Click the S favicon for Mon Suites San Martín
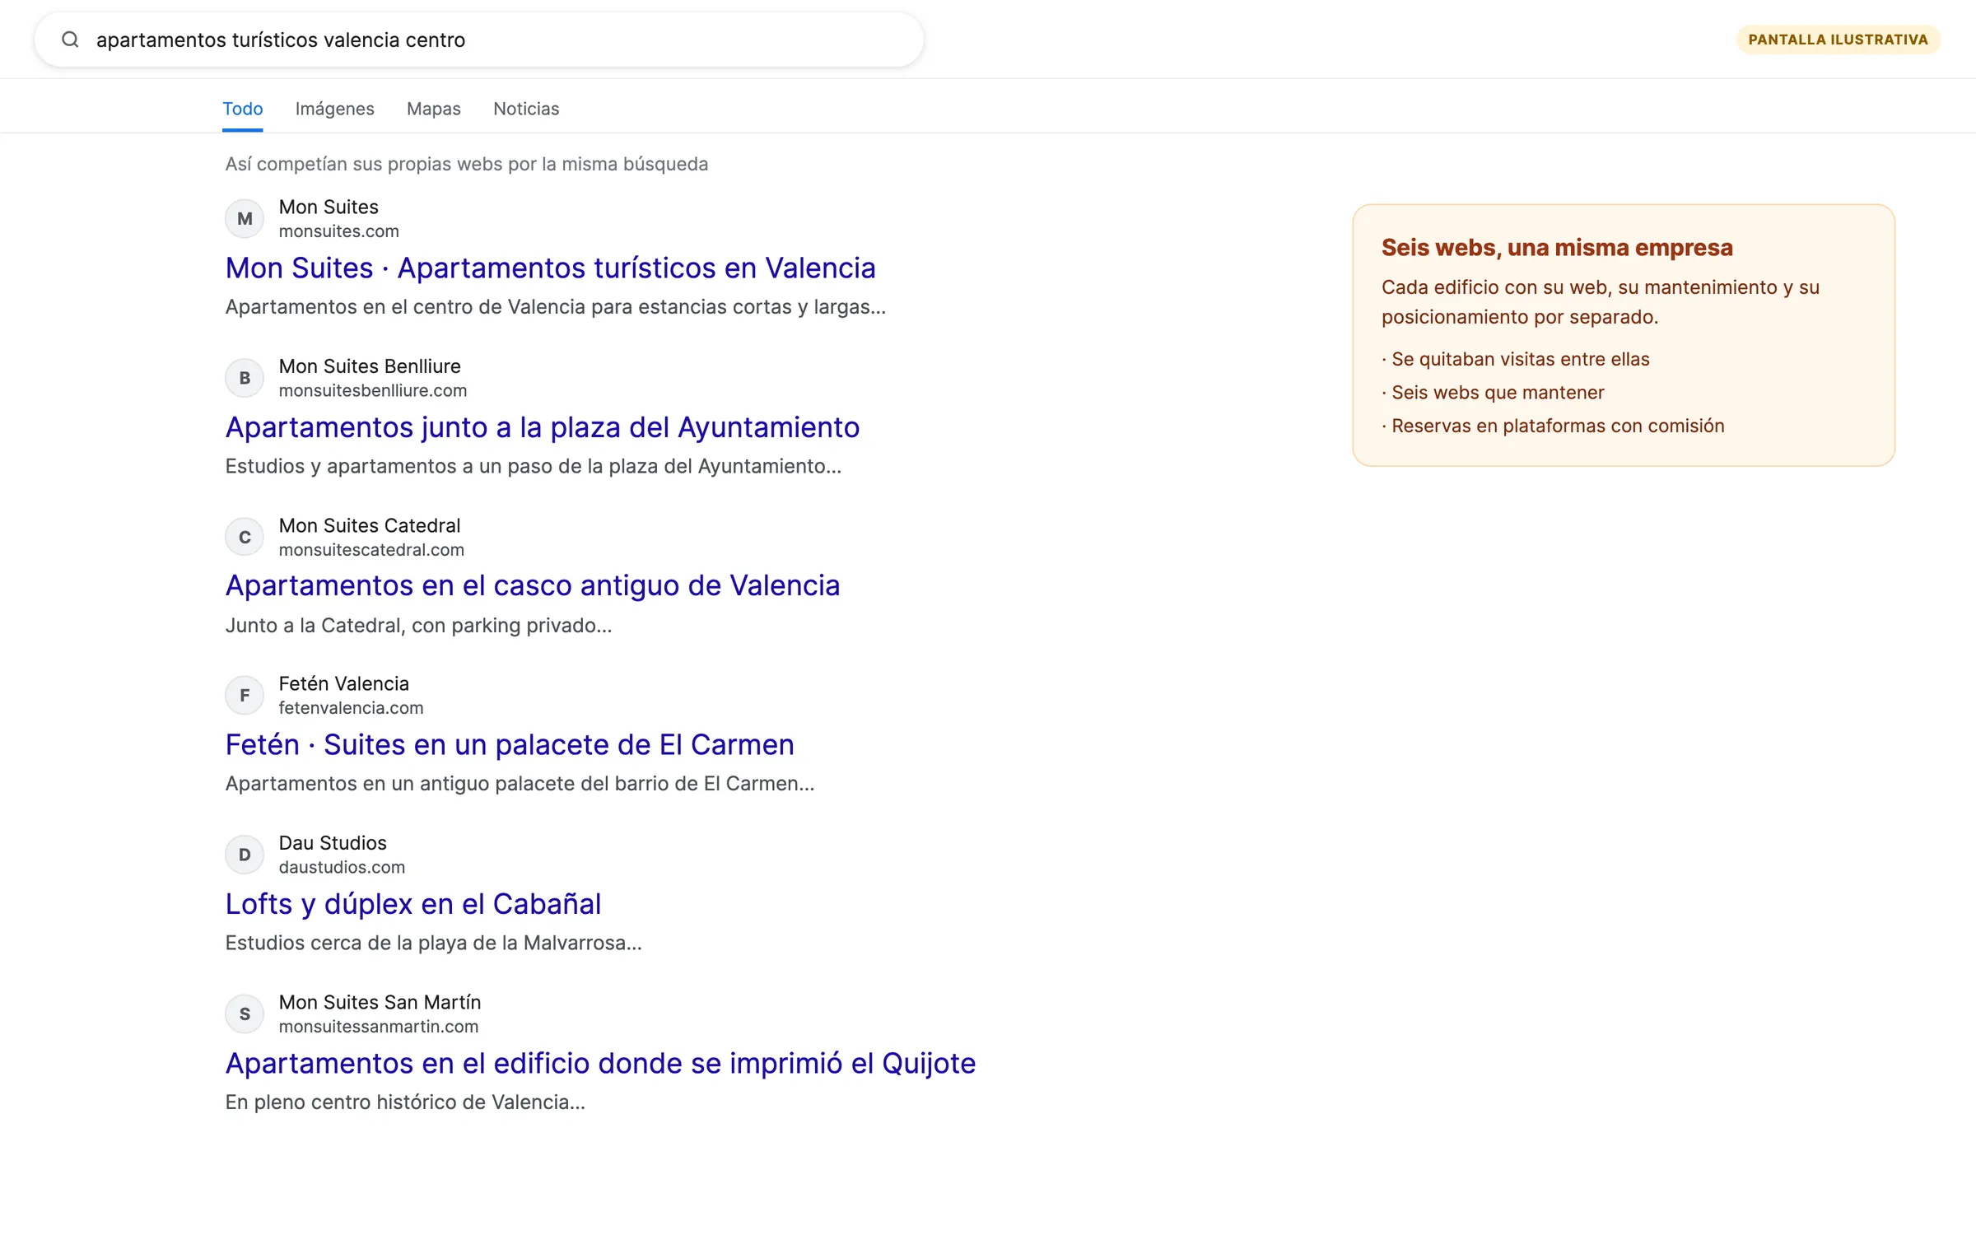 tap(245, 1014)
